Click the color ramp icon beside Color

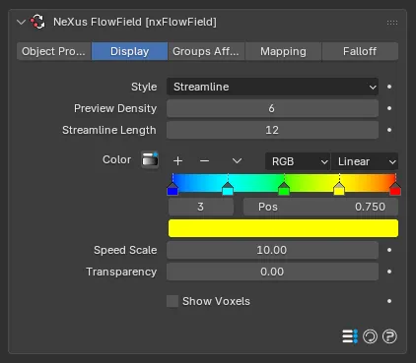(150, 160)
